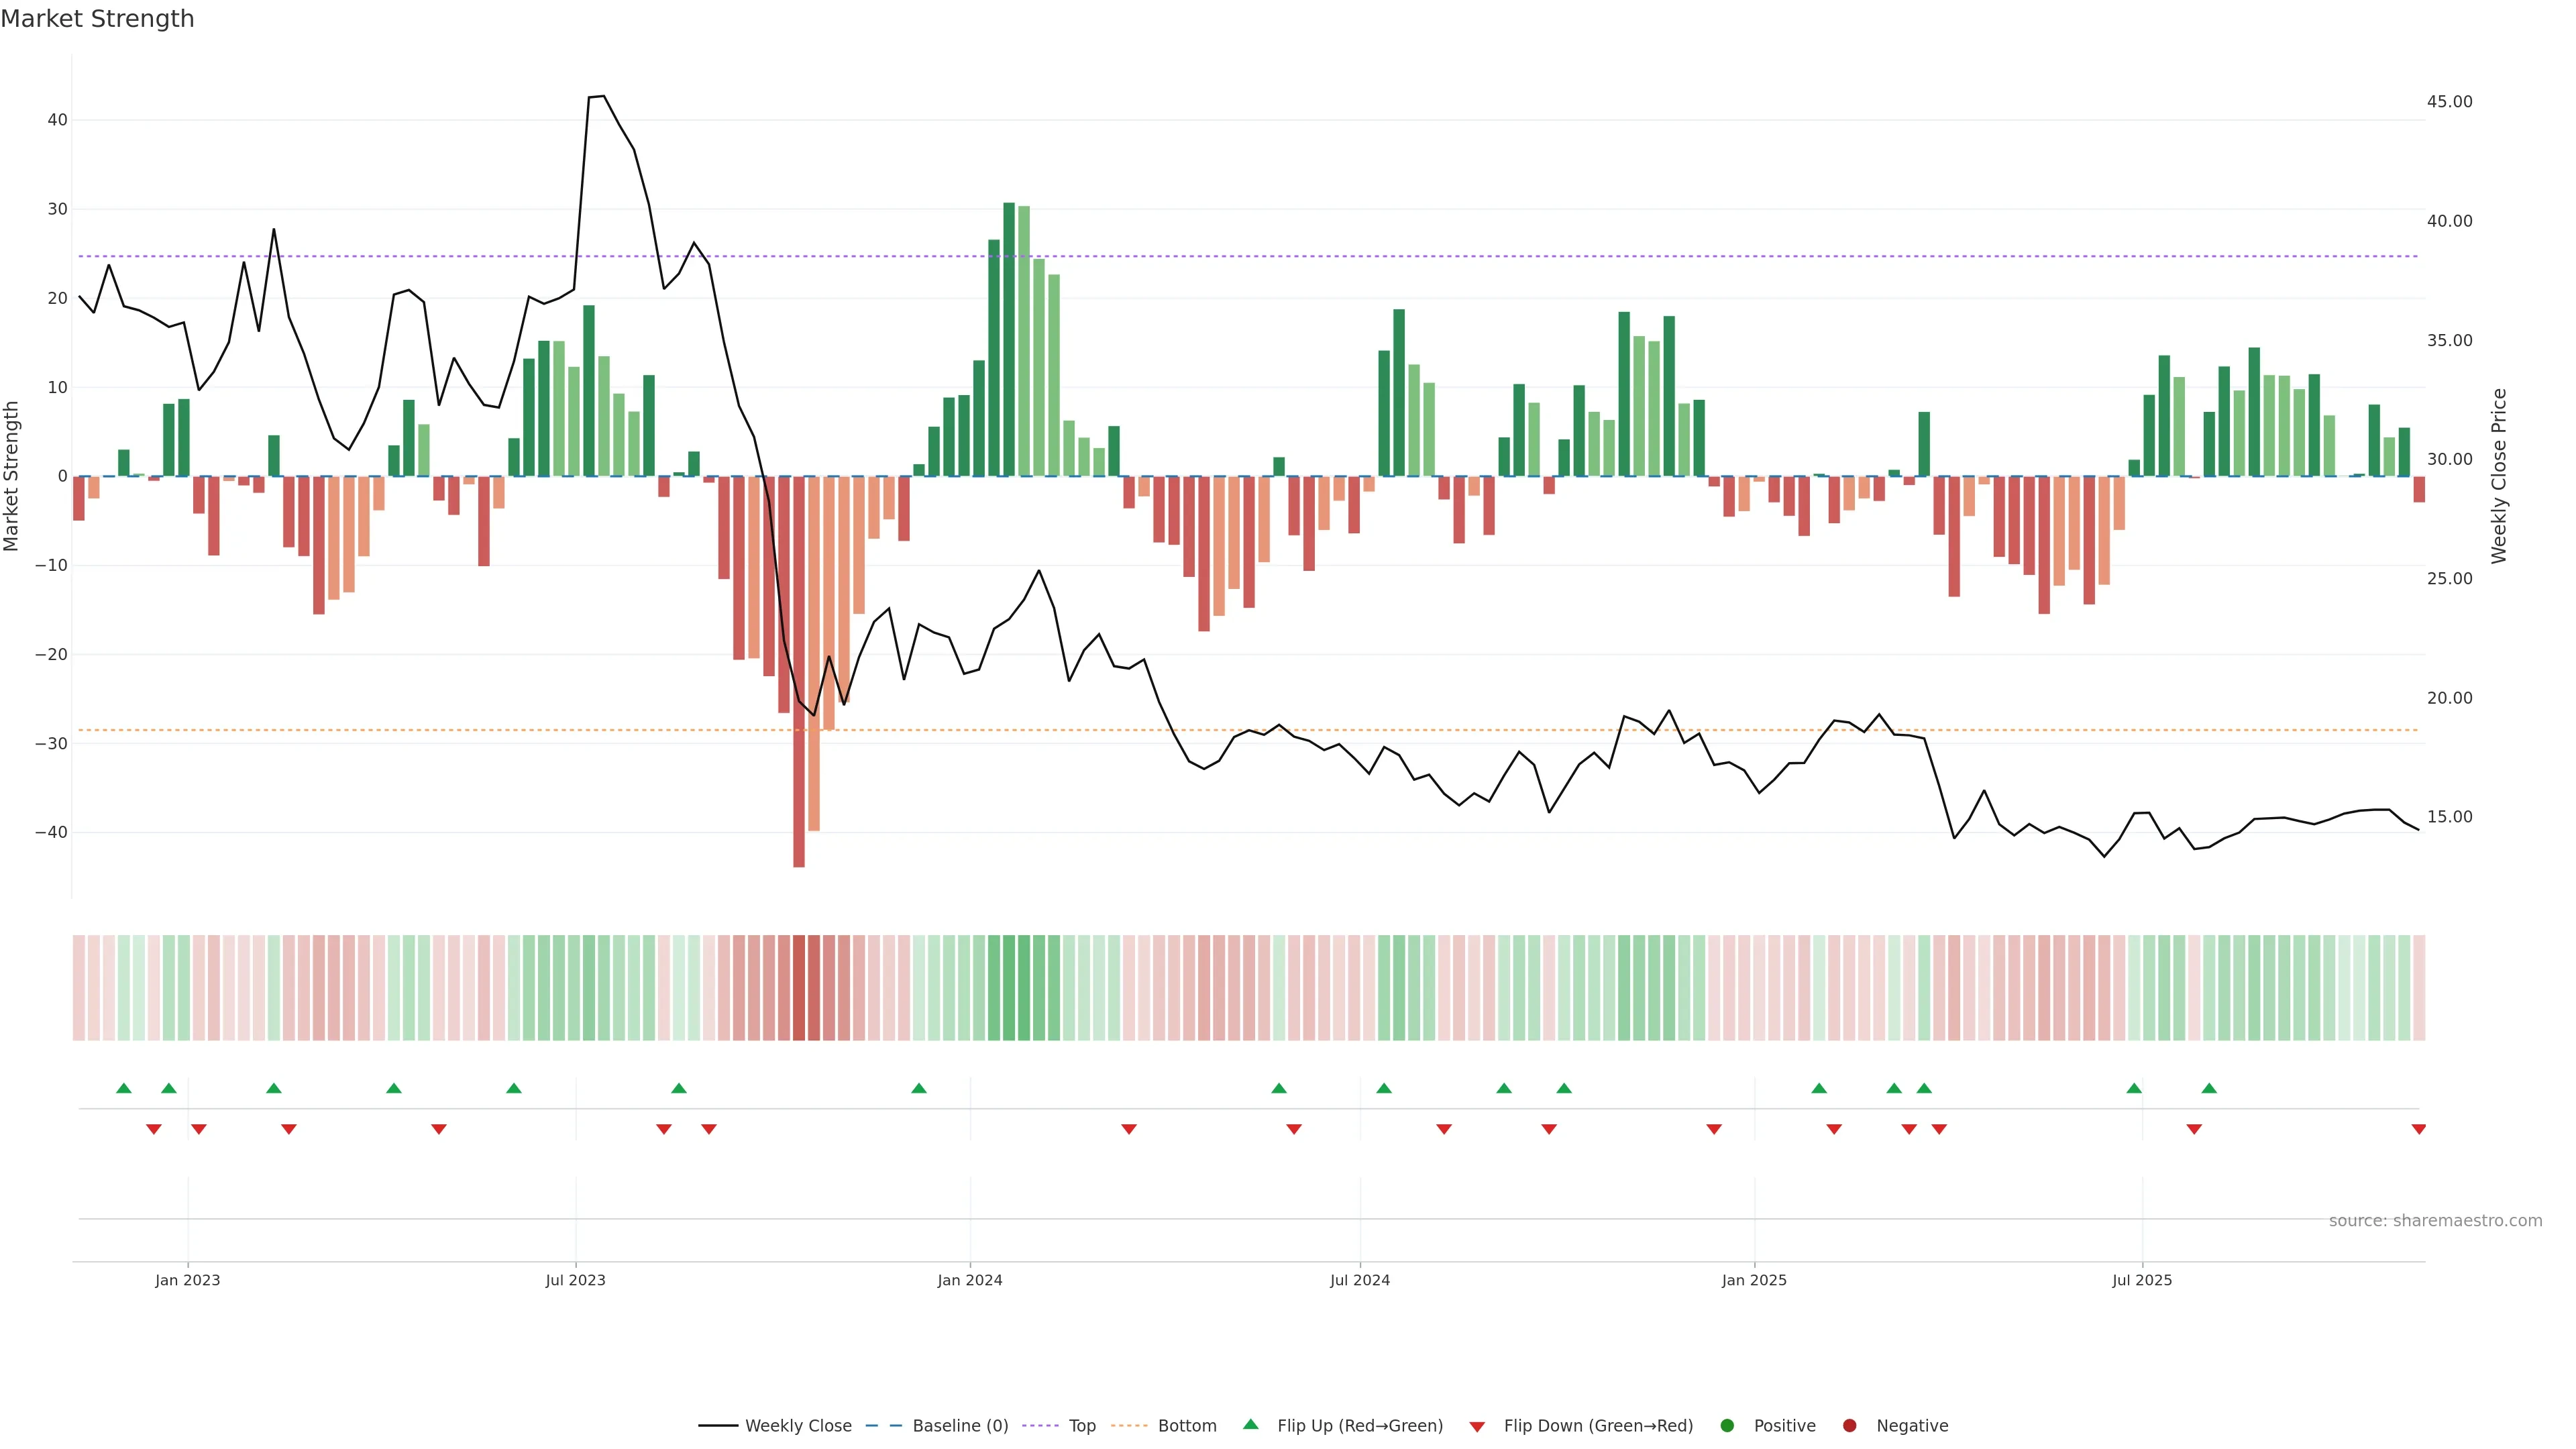Image resolution: width=2576 pixels, height=1449 pixels.
Task: Click the first red flip-down triangle marker
Action: (154, 1129)
